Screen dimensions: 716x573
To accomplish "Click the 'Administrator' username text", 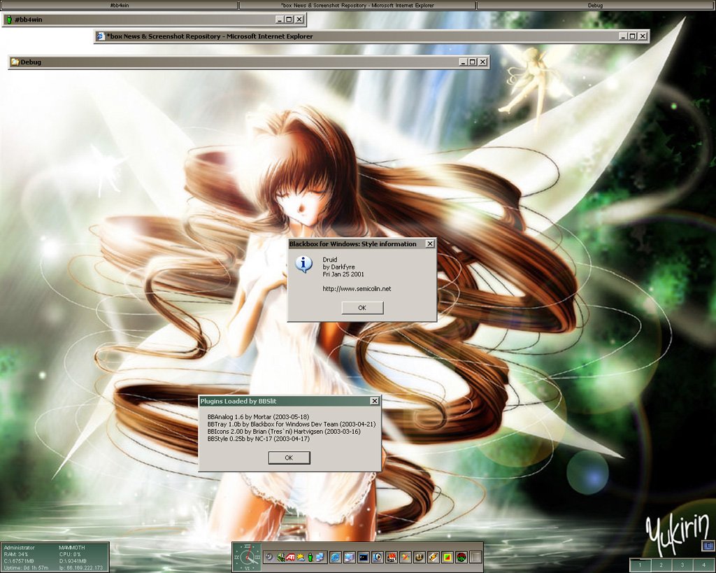I will coord(19,547).
